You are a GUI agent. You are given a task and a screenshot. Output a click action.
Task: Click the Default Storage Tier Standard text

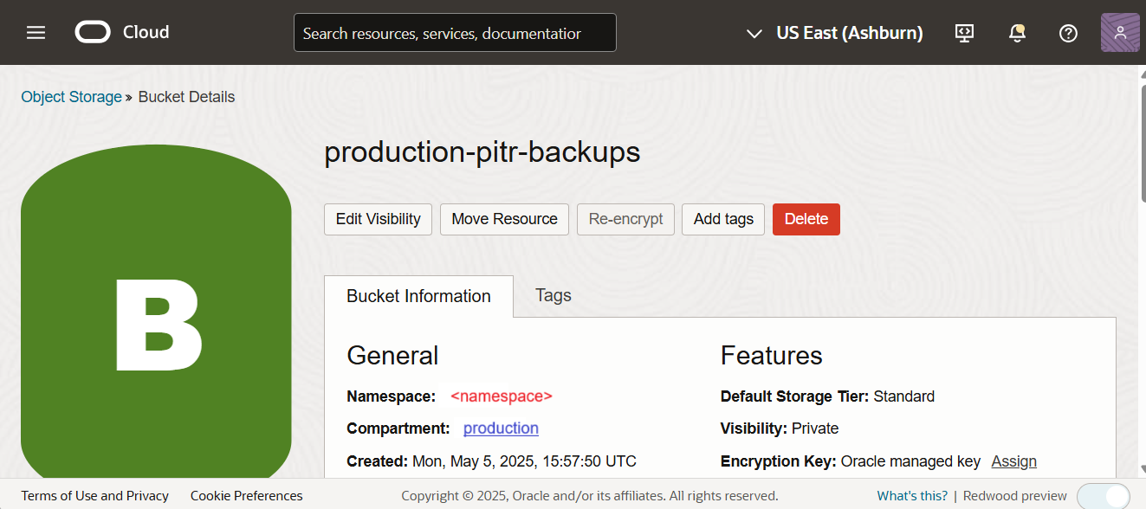click(x=827, y=396)
